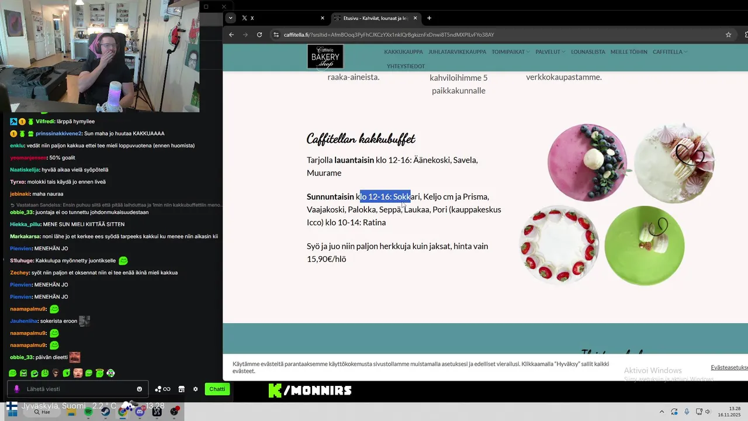Viewport: 748px width, 421px height.
Task: Open the YHTEYSTIEDOT menu item
Action: coord(406,66)
